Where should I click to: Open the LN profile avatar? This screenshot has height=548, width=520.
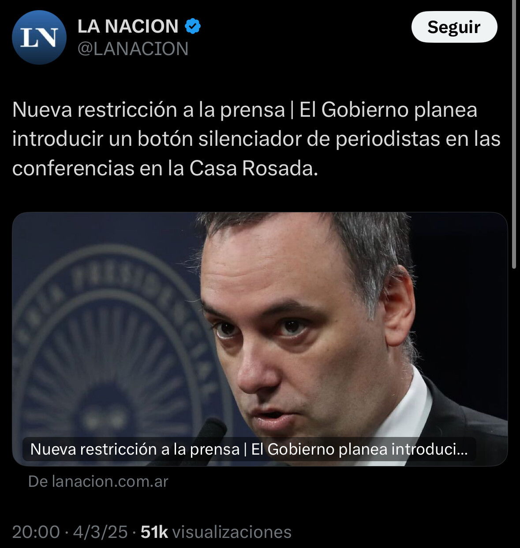(x=39, y=38)
